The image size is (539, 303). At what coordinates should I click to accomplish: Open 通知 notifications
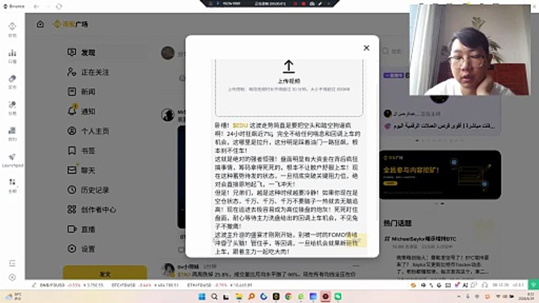[x=82, y=112]
